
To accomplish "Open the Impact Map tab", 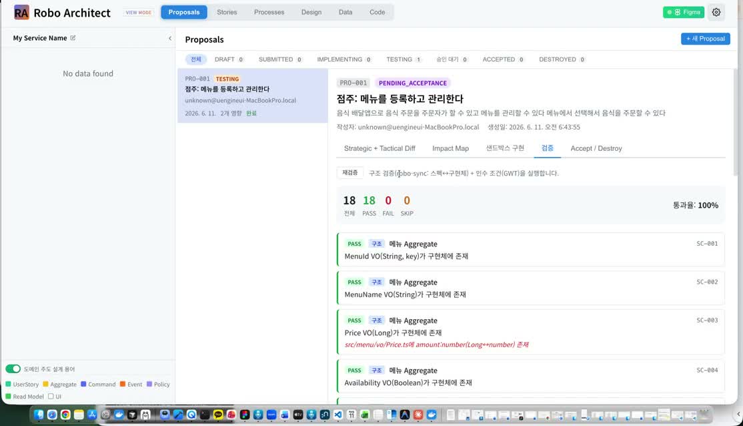I will tap(450, 148).
